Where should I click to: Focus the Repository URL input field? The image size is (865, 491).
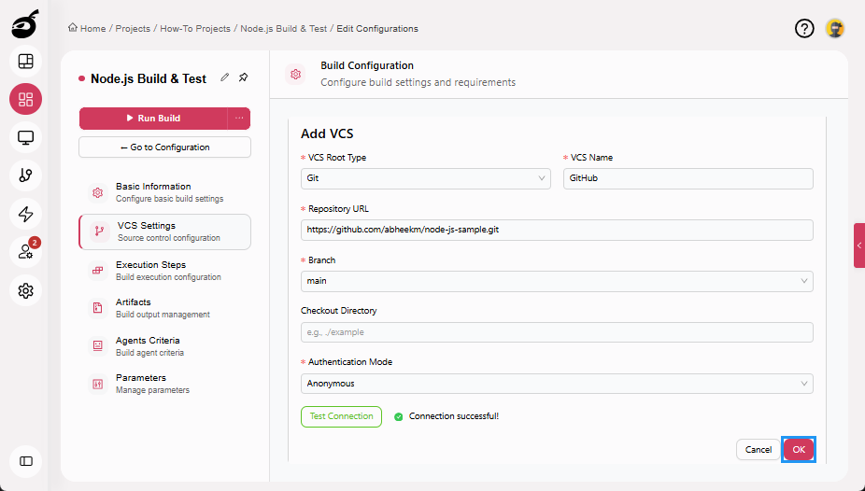coord(557,230)
